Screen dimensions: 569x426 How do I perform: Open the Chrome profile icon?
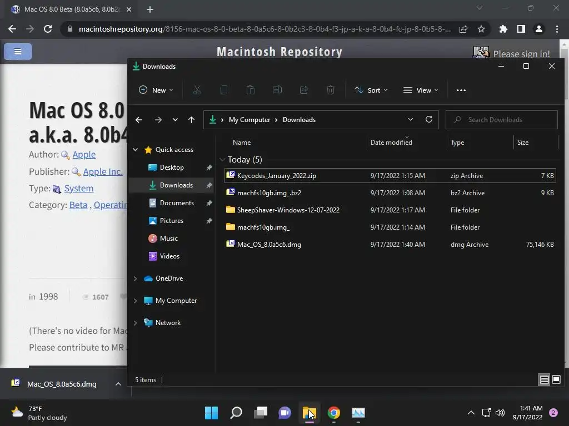(539, 29)
